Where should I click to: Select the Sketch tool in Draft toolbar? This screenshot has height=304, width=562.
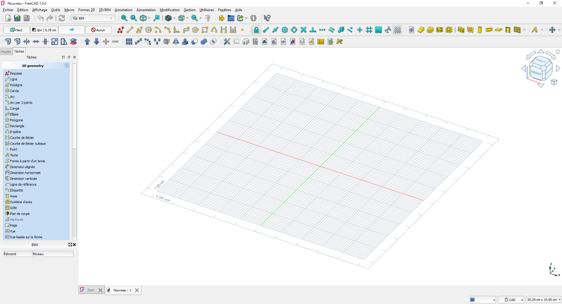121,30
